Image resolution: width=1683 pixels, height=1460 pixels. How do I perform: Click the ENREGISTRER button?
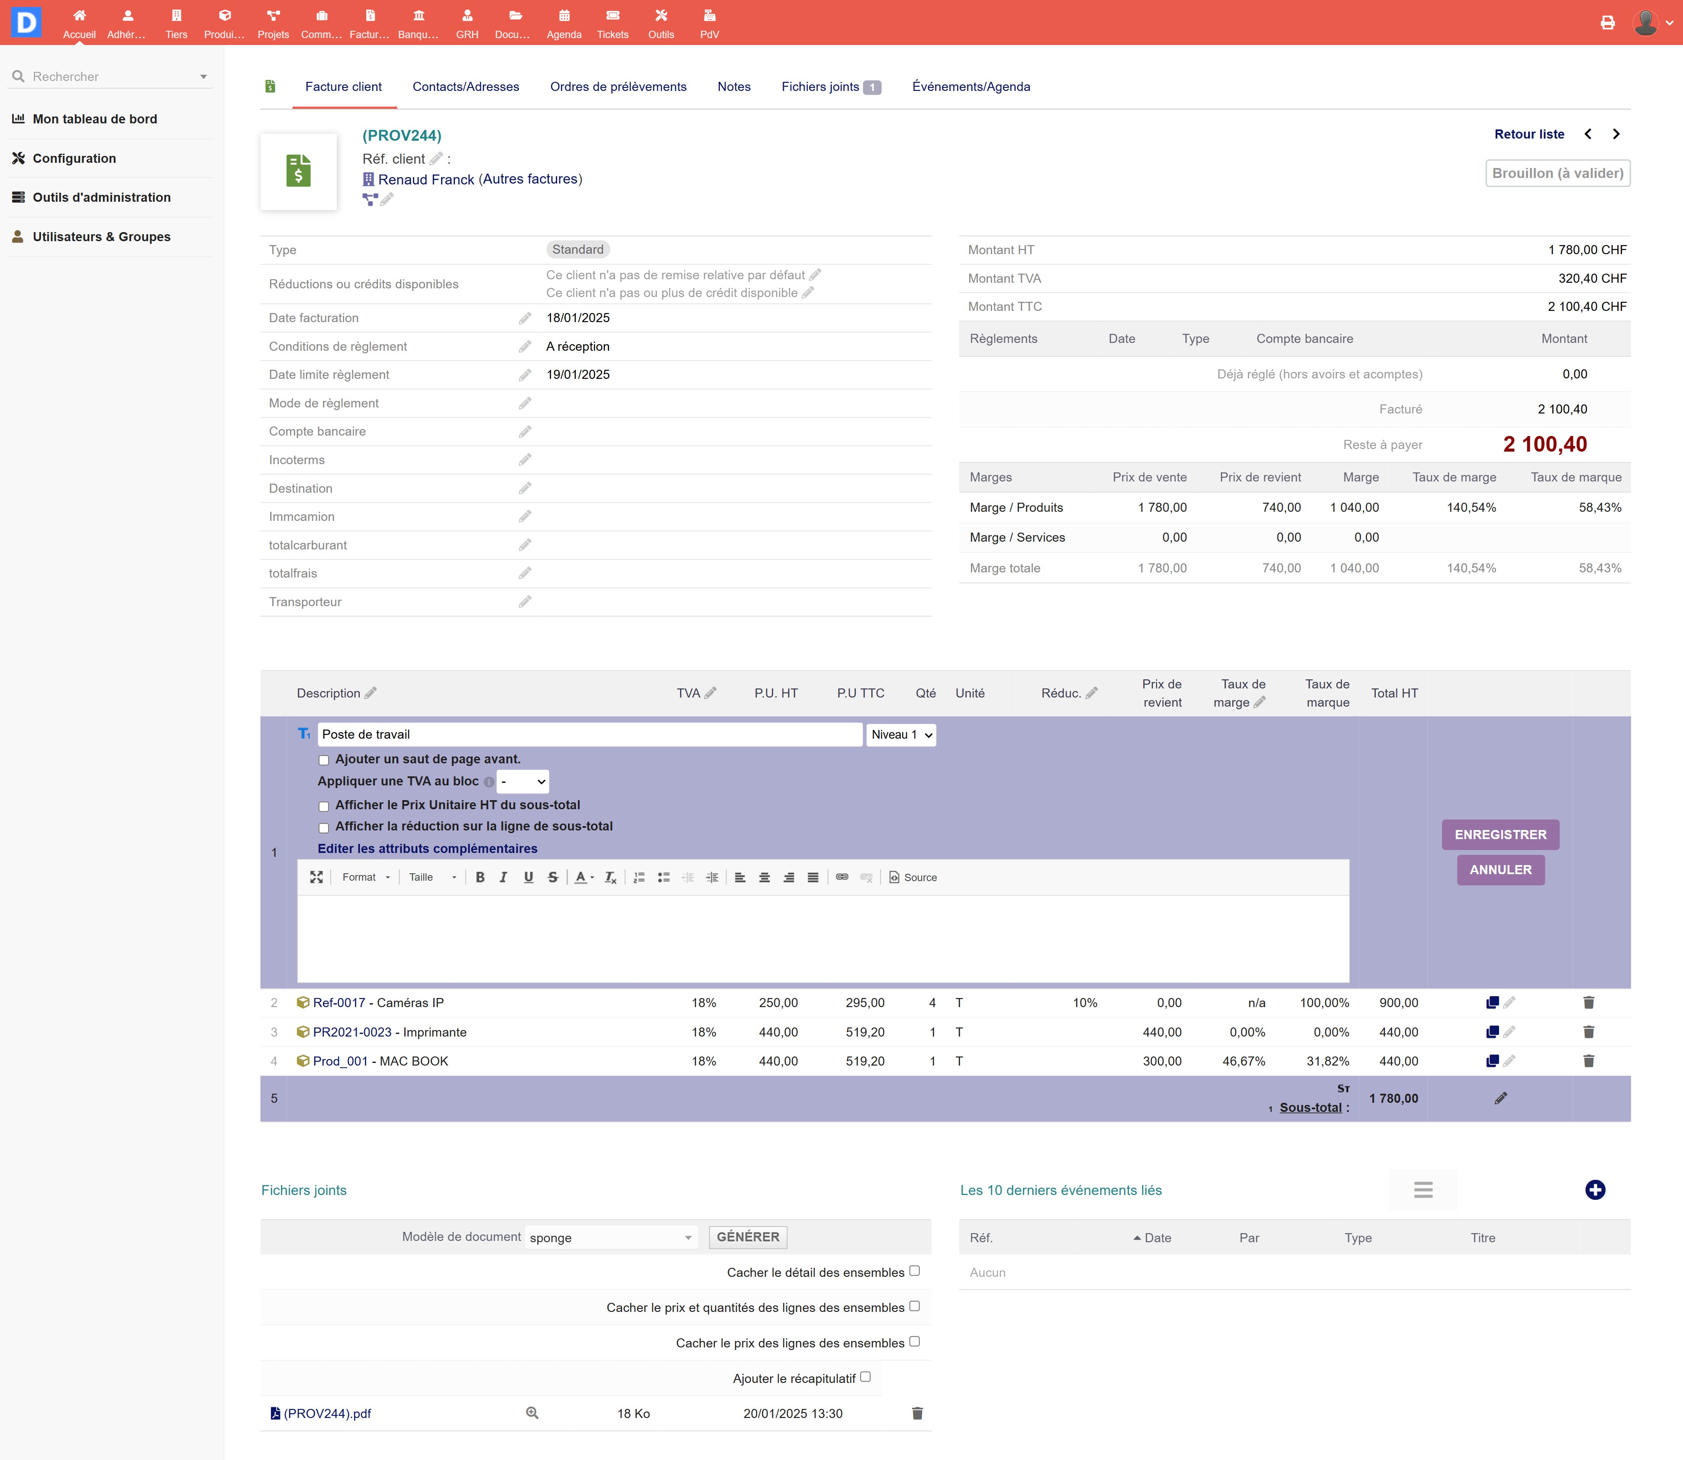click(1500, 834)
